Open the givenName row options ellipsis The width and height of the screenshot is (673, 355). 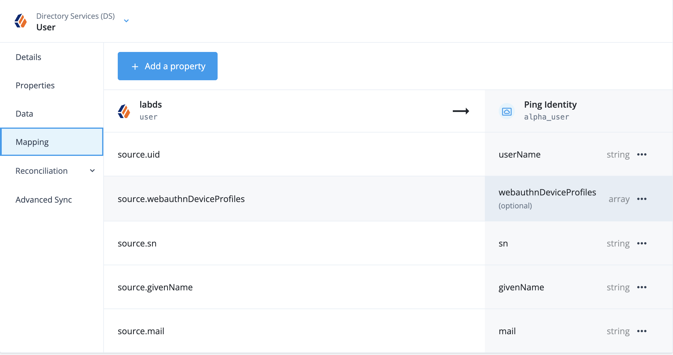coord(642,287)
